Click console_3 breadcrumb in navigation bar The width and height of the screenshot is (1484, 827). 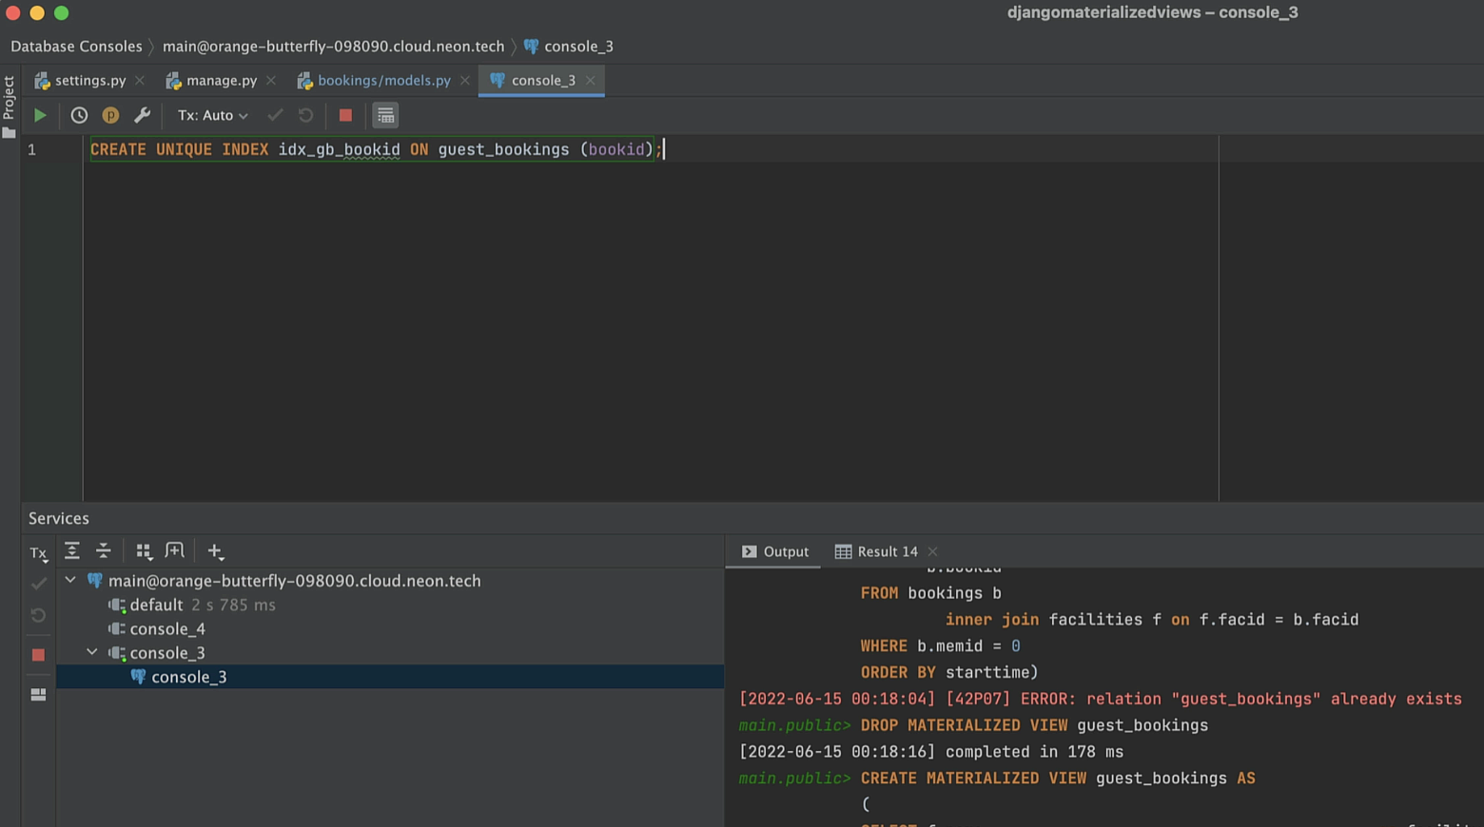[x=568, y=46]
